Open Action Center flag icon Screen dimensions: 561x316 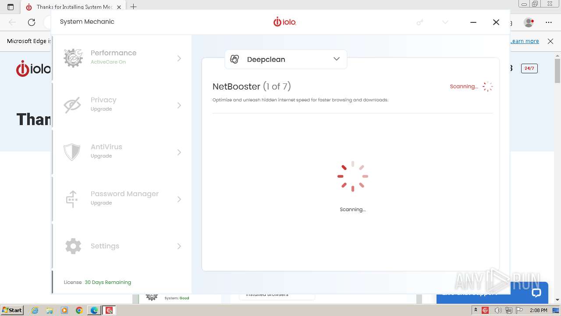(x=519, y=310)
